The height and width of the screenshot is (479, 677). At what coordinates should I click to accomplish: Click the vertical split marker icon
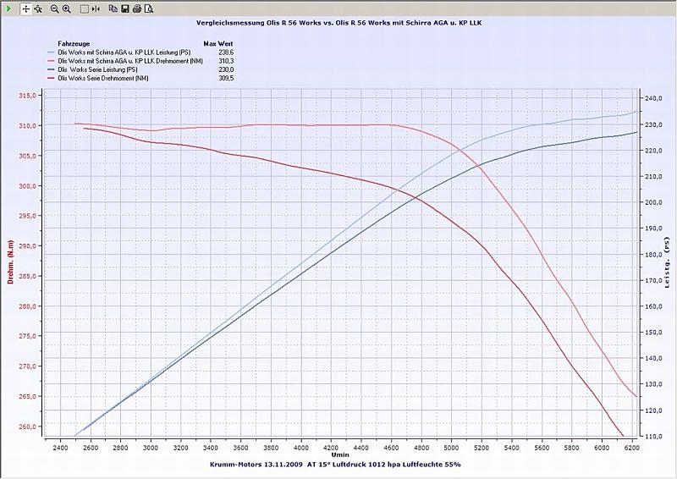click(x=95, y=8)
